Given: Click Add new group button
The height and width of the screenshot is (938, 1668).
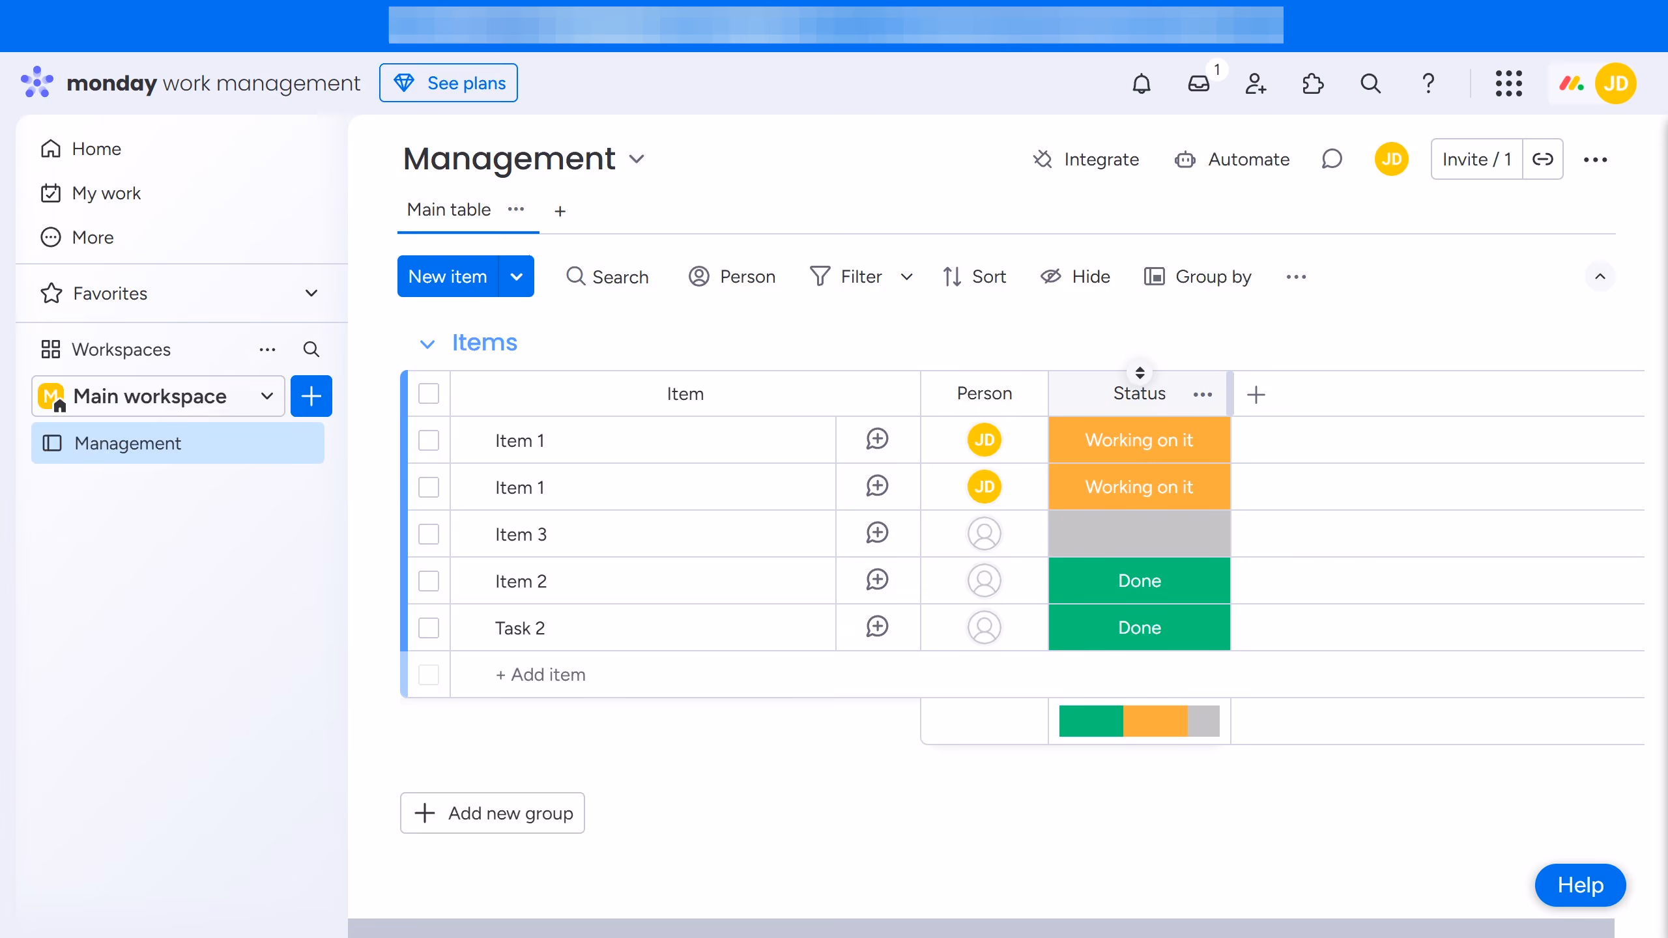Looking at the screenshot, I should (493, 813).
